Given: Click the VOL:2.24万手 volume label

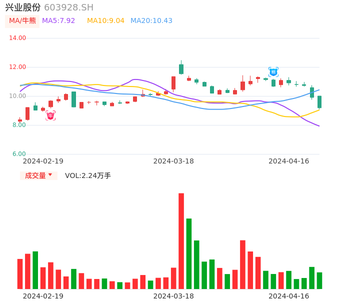Looking at the screenshot, I should tap(88, 175).
